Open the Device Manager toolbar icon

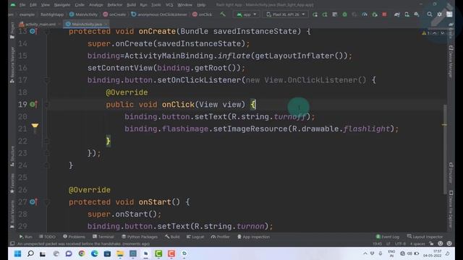tap(407, 14)
